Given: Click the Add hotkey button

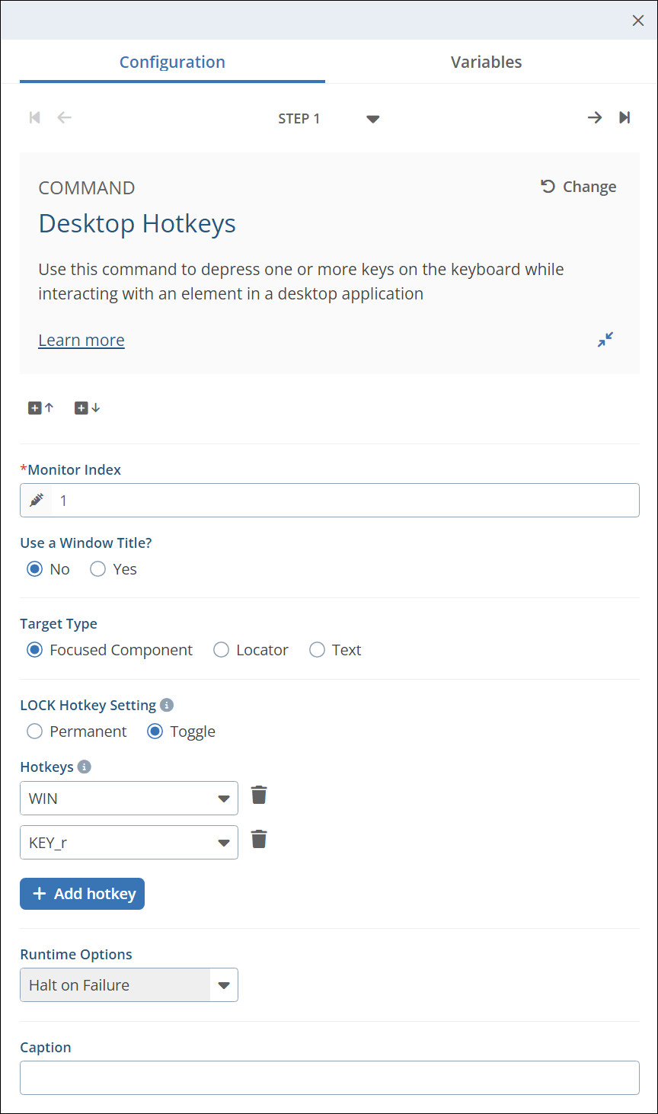Looking at the screenshot, I should (x=82, y=894).
